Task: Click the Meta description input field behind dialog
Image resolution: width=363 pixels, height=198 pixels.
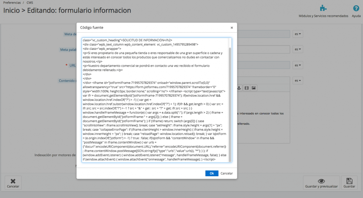Action: point(263,34)
